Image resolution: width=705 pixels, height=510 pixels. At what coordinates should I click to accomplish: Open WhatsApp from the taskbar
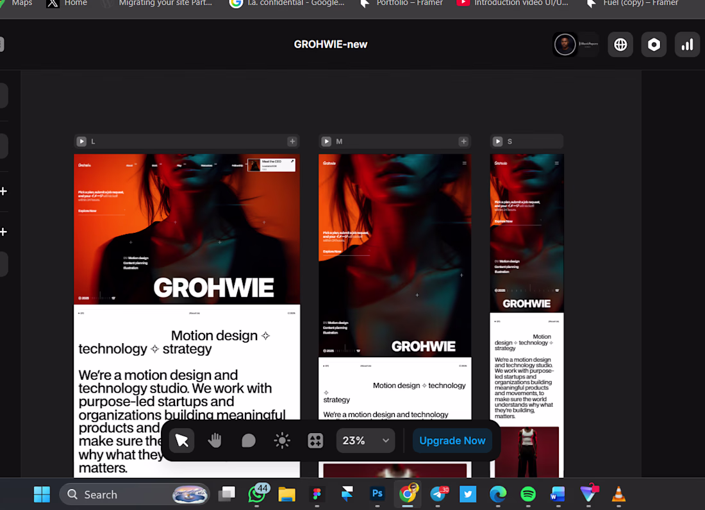(257, 494)
